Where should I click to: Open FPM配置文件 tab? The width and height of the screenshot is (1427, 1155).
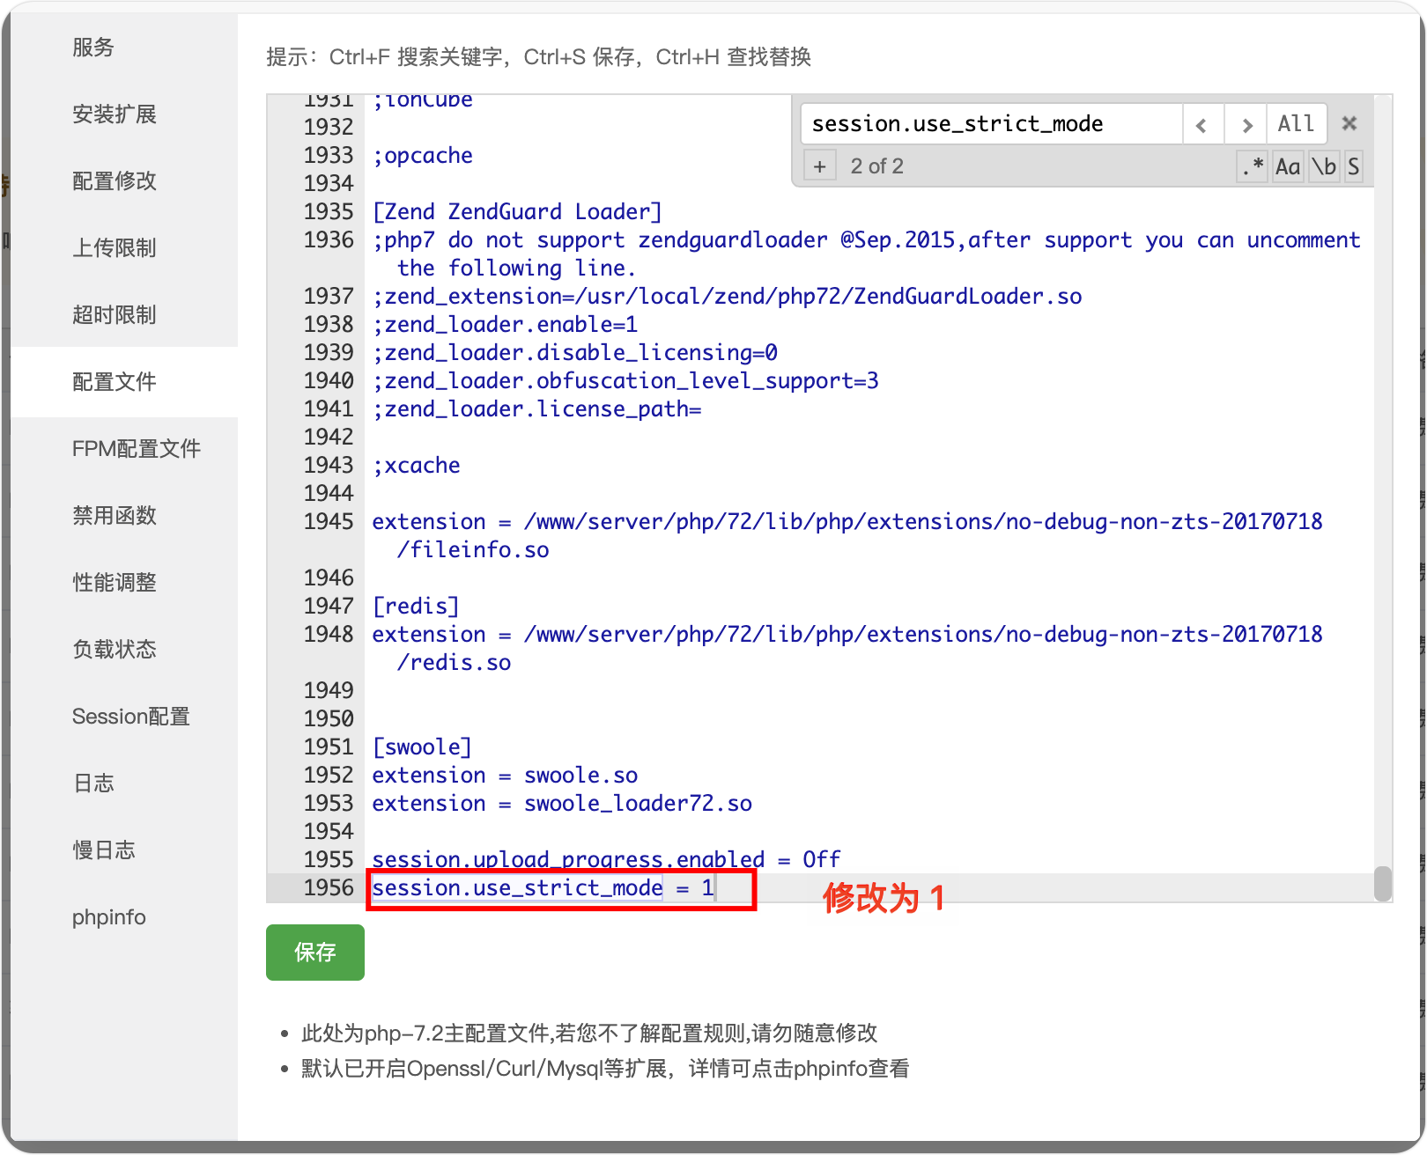[124, 449]
